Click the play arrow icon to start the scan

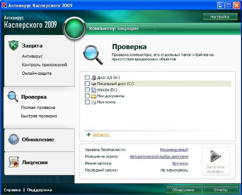(x=216, y=156)
